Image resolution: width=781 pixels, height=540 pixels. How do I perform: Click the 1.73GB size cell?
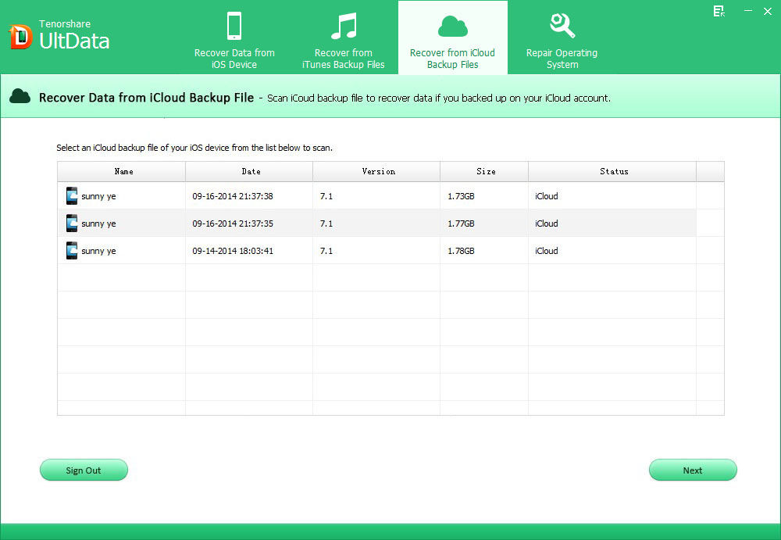(461, 196)
